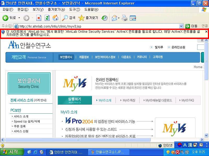Expand the address bar URL dropdown

click(x=181, y=26)
